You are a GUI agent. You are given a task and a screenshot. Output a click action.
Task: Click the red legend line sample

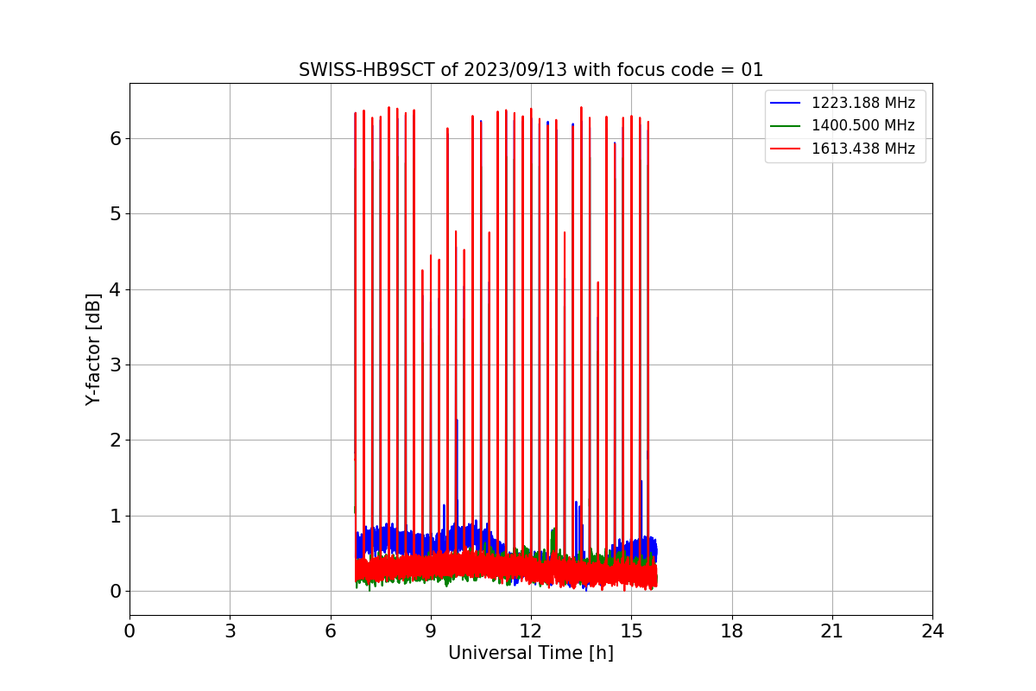(x=786, y=149)
